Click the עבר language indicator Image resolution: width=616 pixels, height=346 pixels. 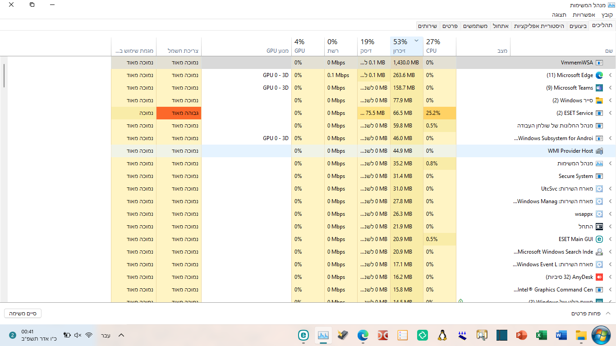tap(106, 335)
